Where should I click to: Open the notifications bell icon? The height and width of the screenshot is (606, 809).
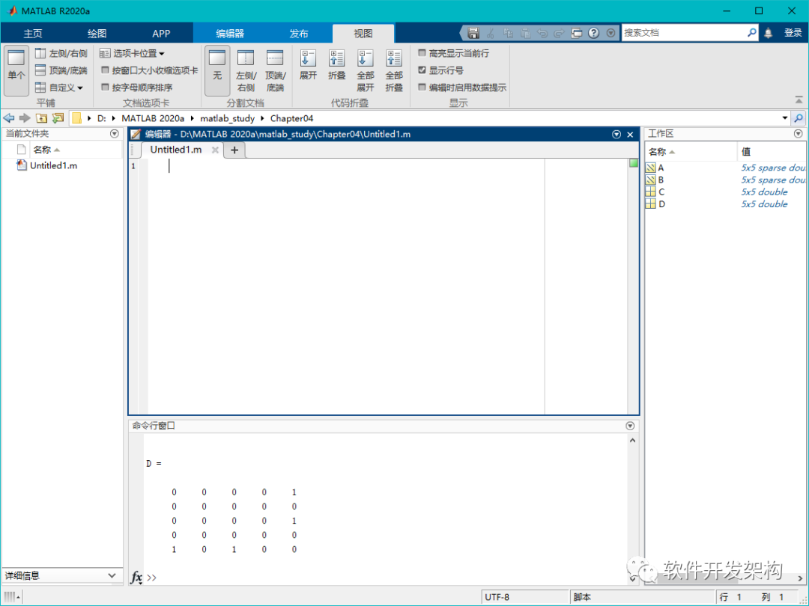[x=769, y=33]
